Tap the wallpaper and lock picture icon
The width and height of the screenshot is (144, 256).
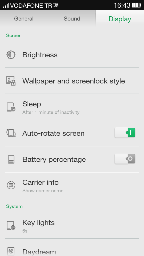(x=11, y=81)
